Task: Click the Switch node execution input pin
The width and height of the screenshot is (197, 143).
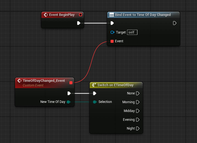Action: click(94, 93)
